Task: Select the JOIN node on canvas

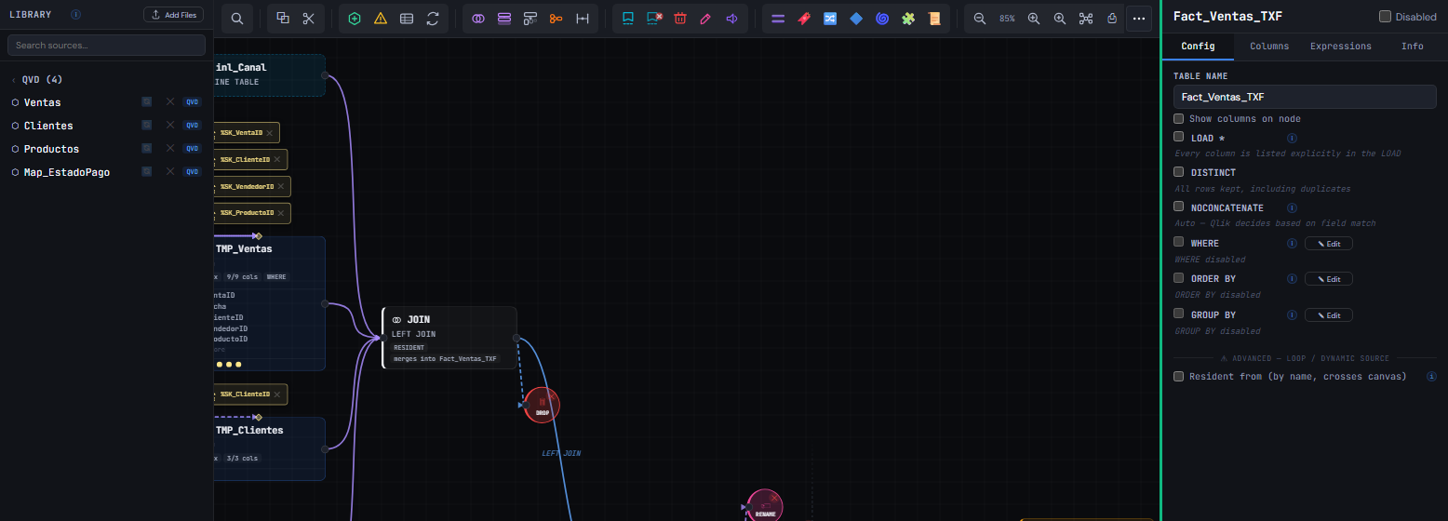Action: click(449, 338)
